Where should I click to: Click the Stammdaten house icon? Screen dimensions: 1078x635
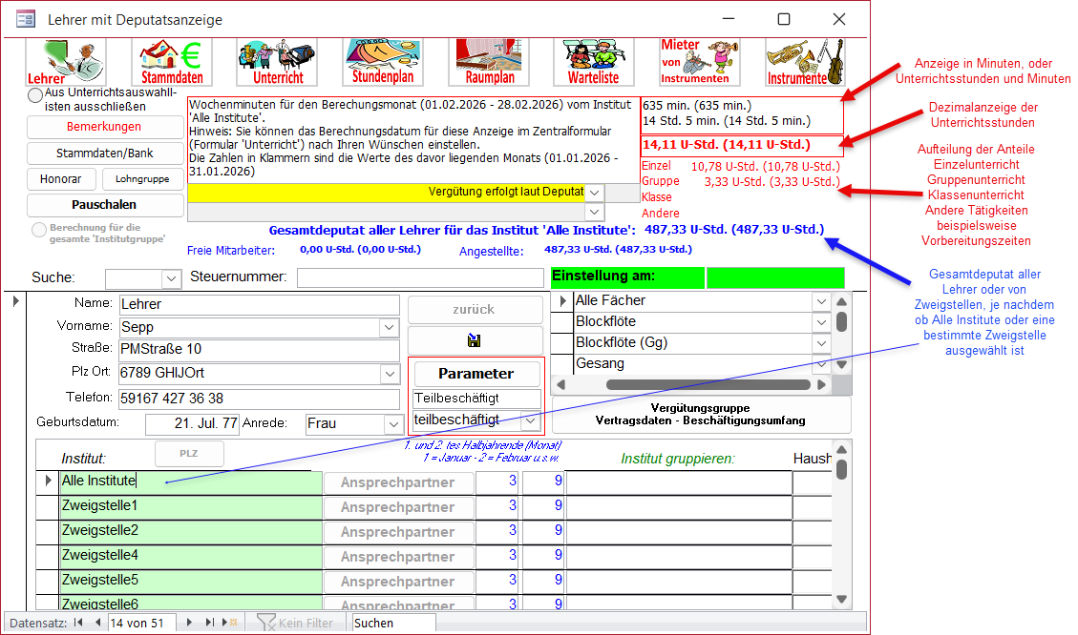pyautogui.click(x=172, y=62)
